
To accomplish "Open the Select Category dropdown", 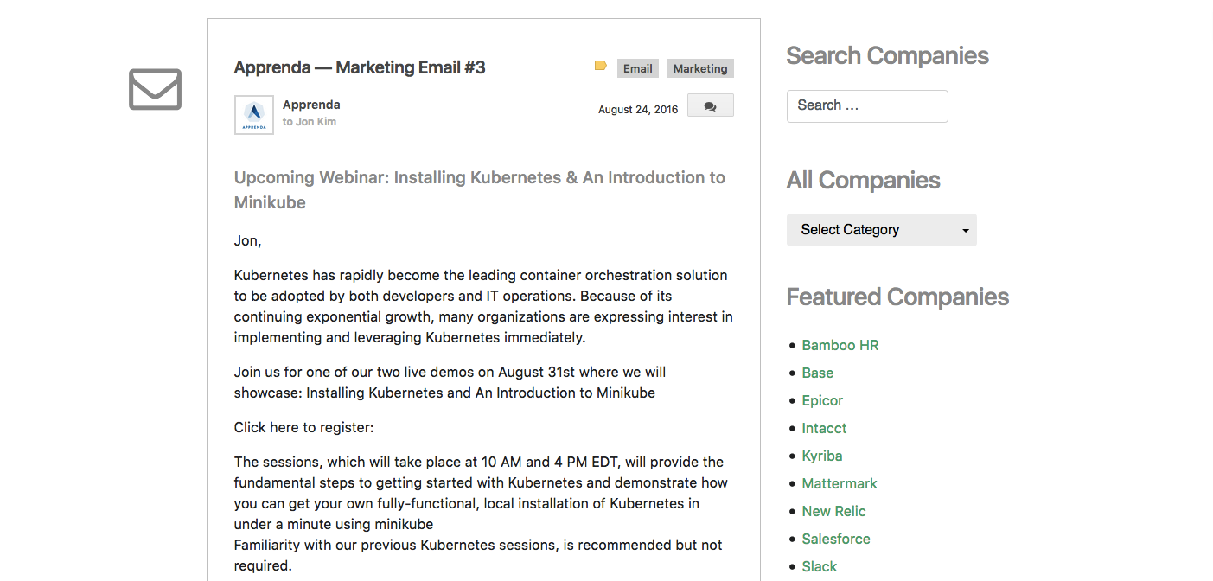I will [882, 230].
